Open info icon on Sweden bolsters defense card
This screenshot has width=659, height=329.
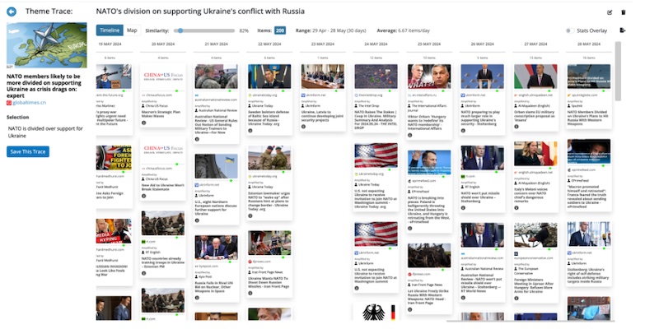point(250,131)
